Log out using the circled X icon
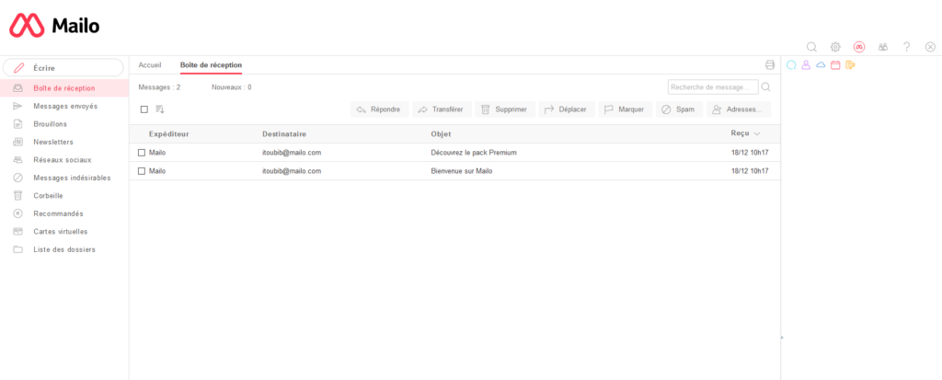Screen dimensions: 942x380 pos(930,47)
